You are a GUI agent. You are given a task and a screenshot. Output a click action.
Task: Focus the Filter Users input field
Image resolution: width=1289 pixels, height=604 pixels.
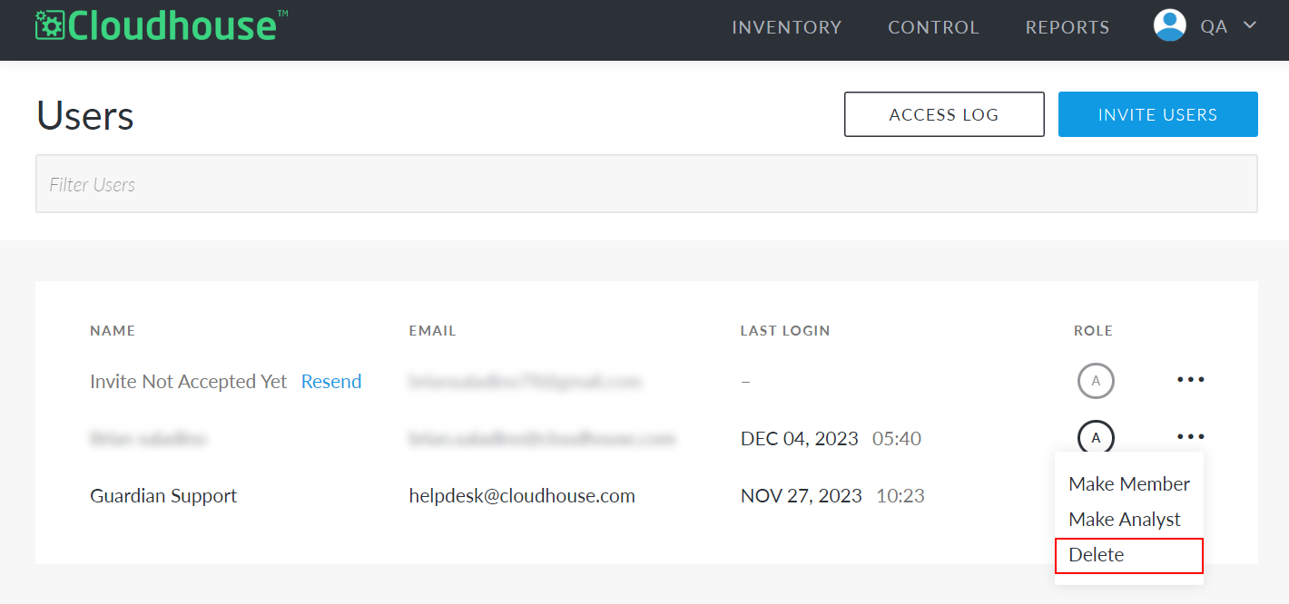pyautogui.click(x=646, y=184)
